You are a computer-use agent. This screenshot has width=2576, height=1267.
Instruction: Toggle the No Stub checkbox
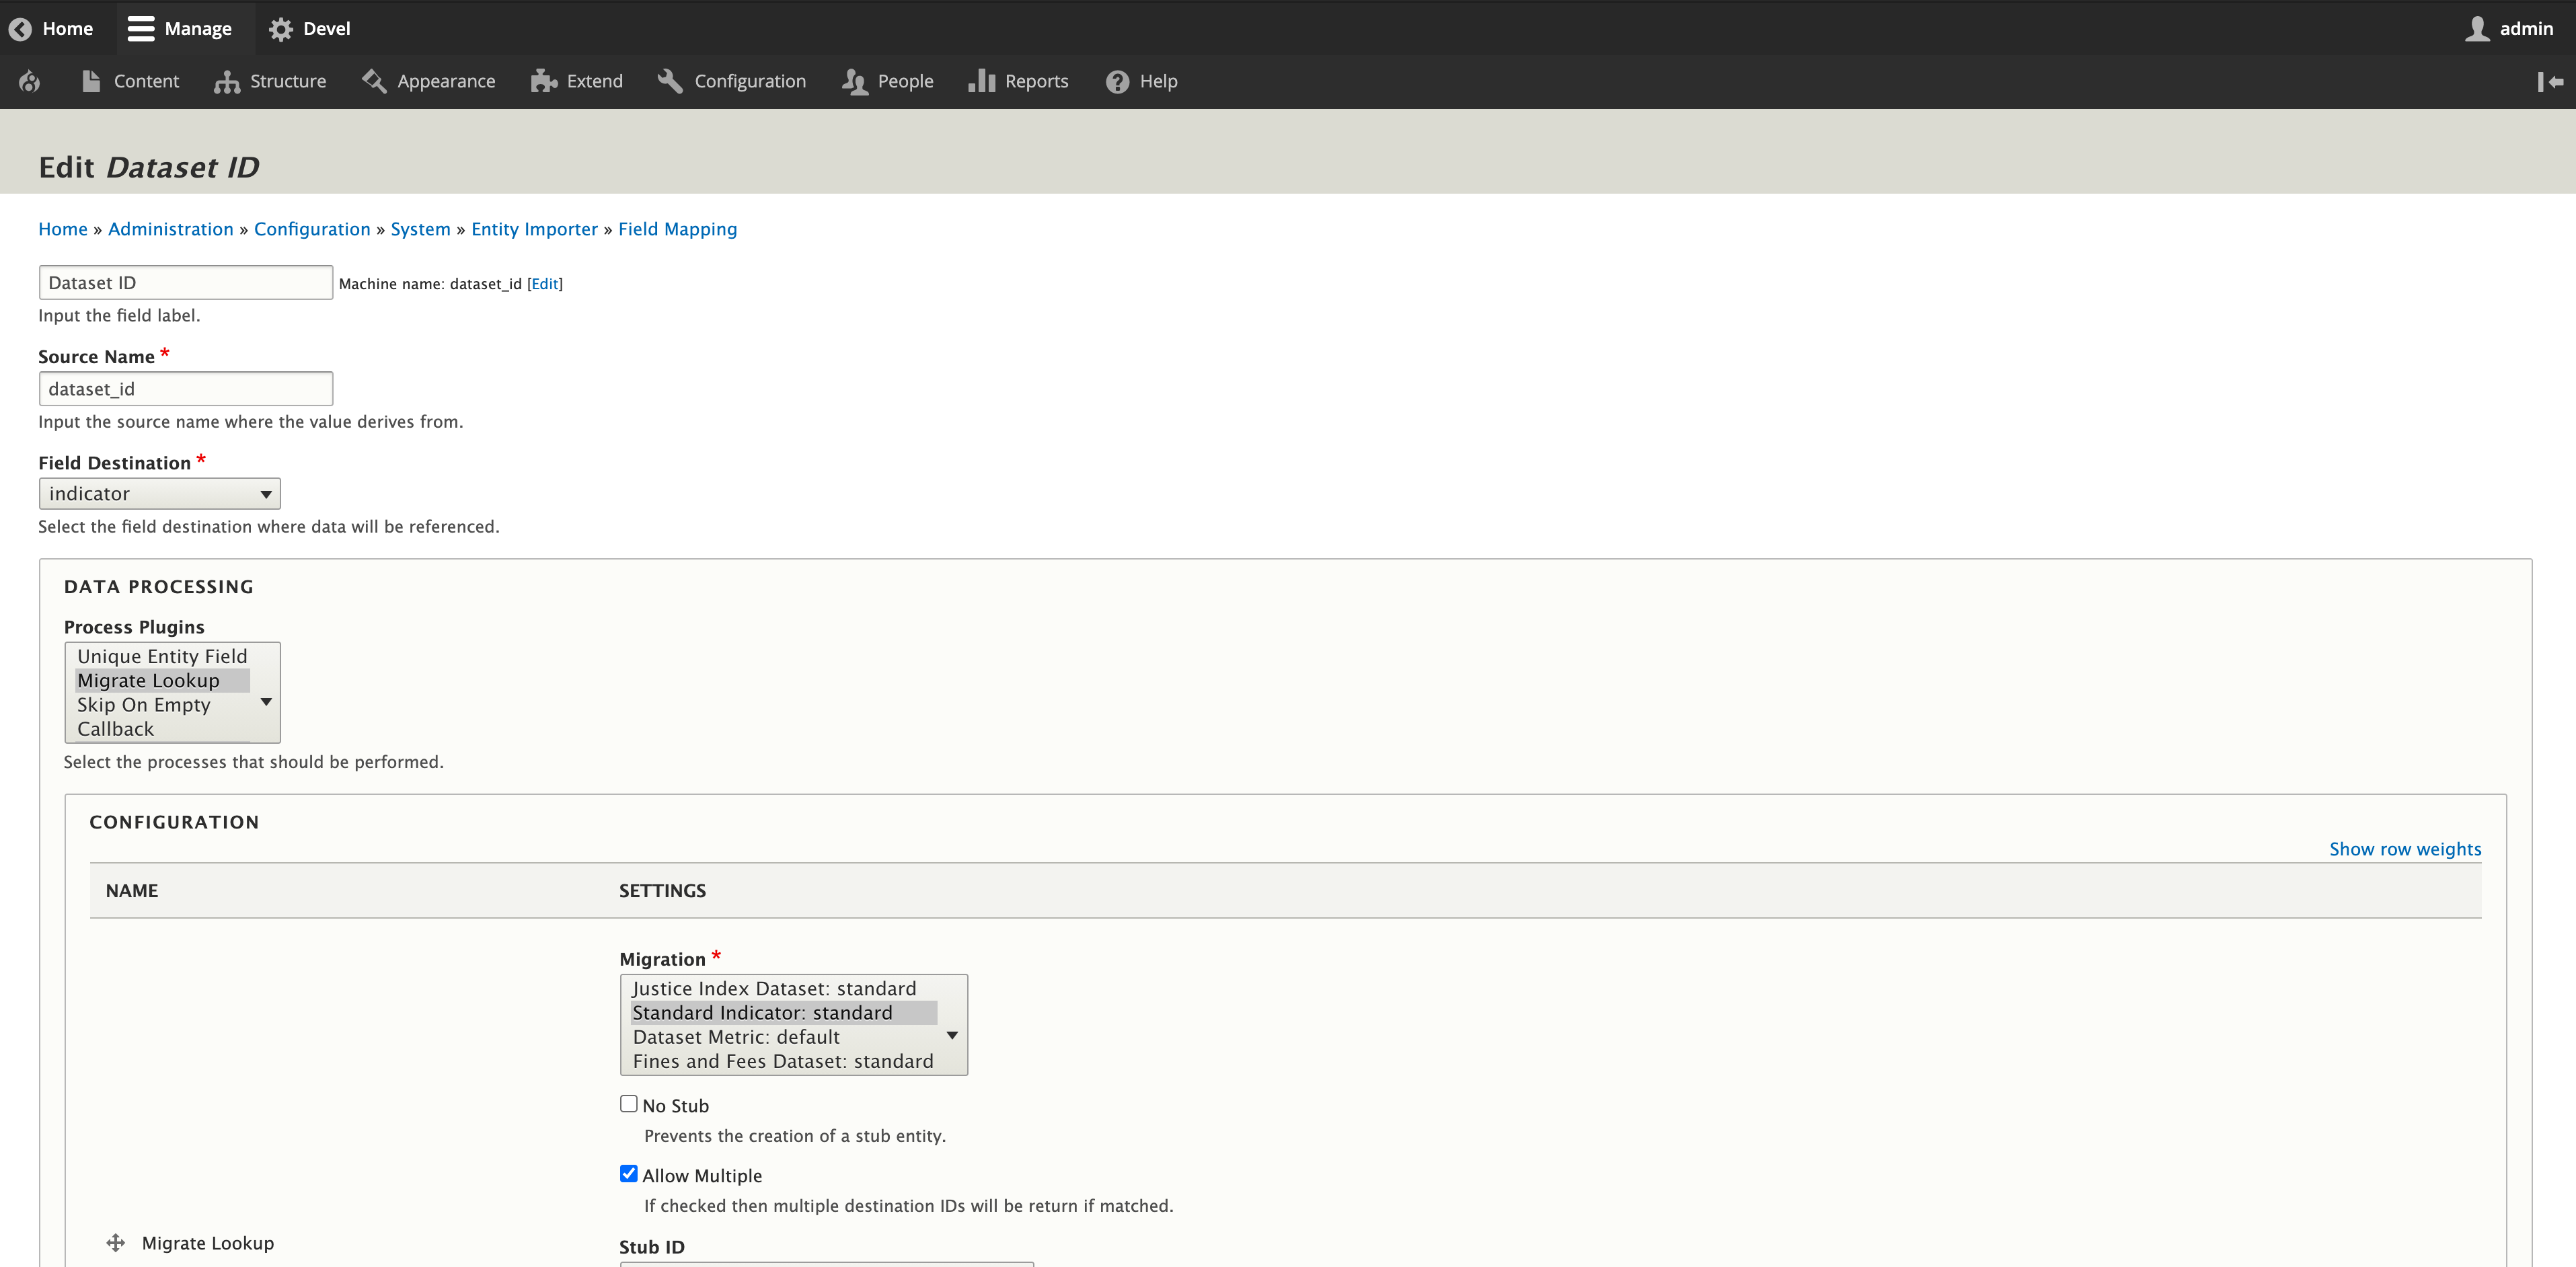(628, 1103)
